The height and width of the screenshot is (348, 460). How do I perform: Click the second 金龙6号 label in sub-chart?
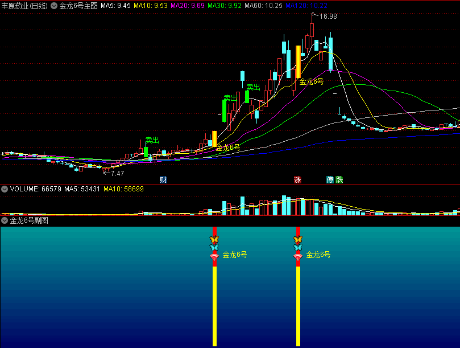click(318, 255)
